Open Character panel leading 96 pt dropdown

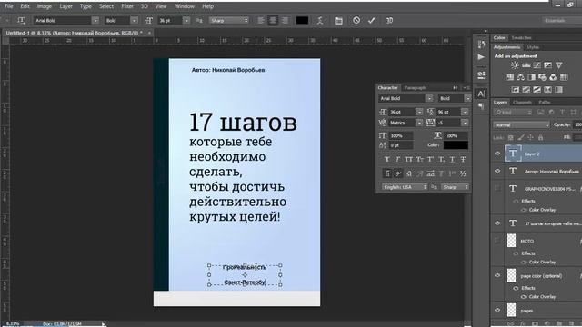click(465, 112)
